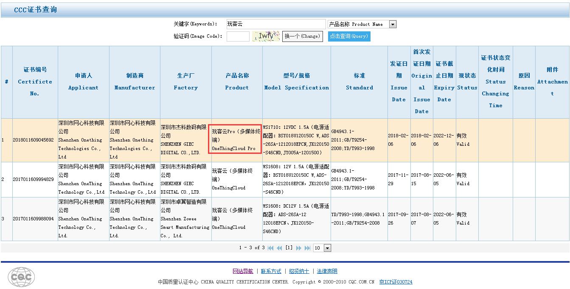Click the WS1710 model specification cell
The image size is (570, 289).
point(296,140)
